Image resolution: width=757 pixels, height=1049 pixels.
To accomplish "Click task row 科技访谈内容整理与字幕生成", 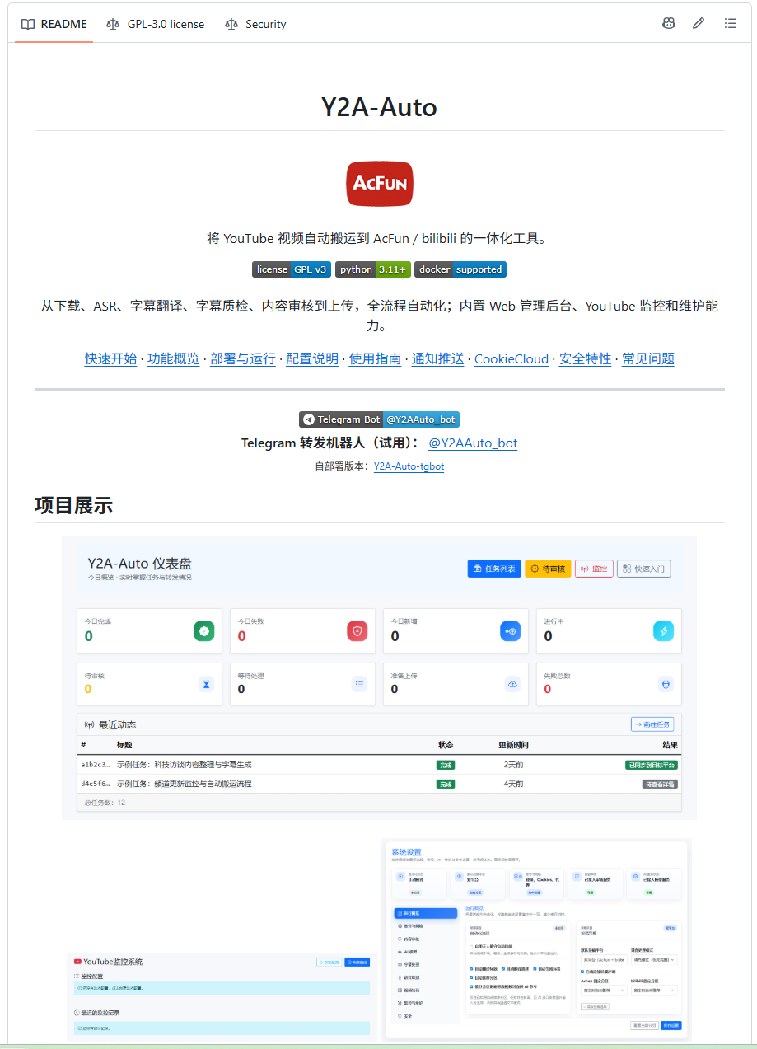I will 379,765.
